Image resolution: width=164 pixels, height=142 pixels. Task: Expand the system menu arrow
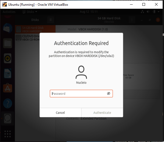(159, 12)
